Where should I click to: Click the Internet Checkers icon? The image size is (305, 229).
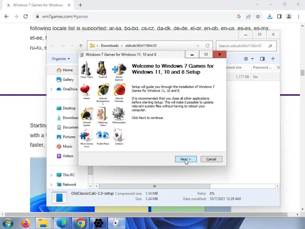click(119, 90)
